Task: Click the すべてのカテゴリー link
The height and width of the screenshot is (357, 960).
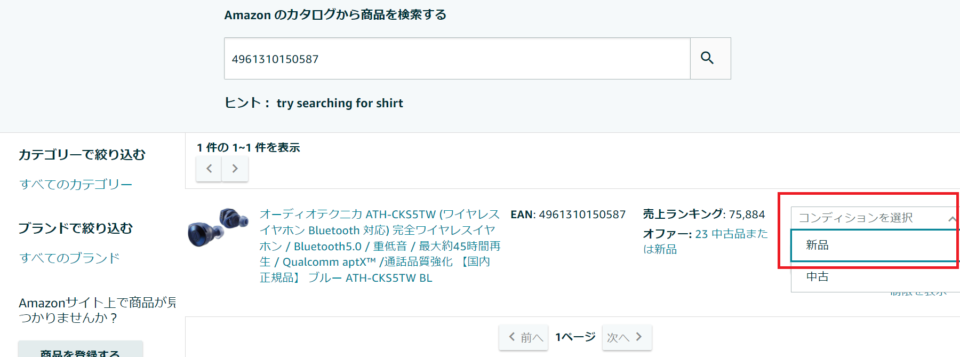Action: click(76, 185)
